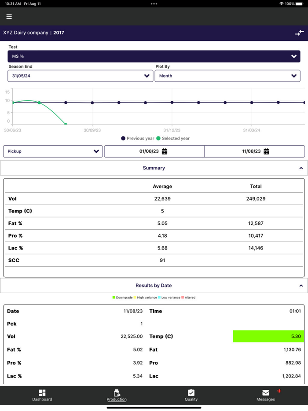Tap the SCC average value 91

coord(162,260)
